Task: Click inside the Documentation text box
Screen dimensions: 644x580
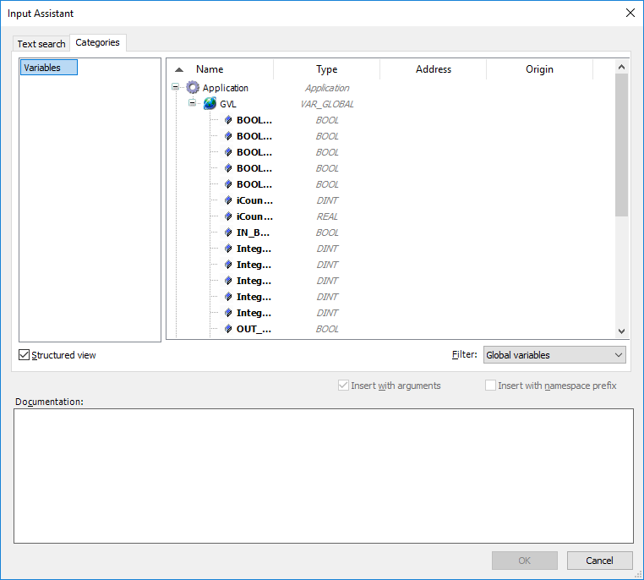Action: tap(323, 475)
